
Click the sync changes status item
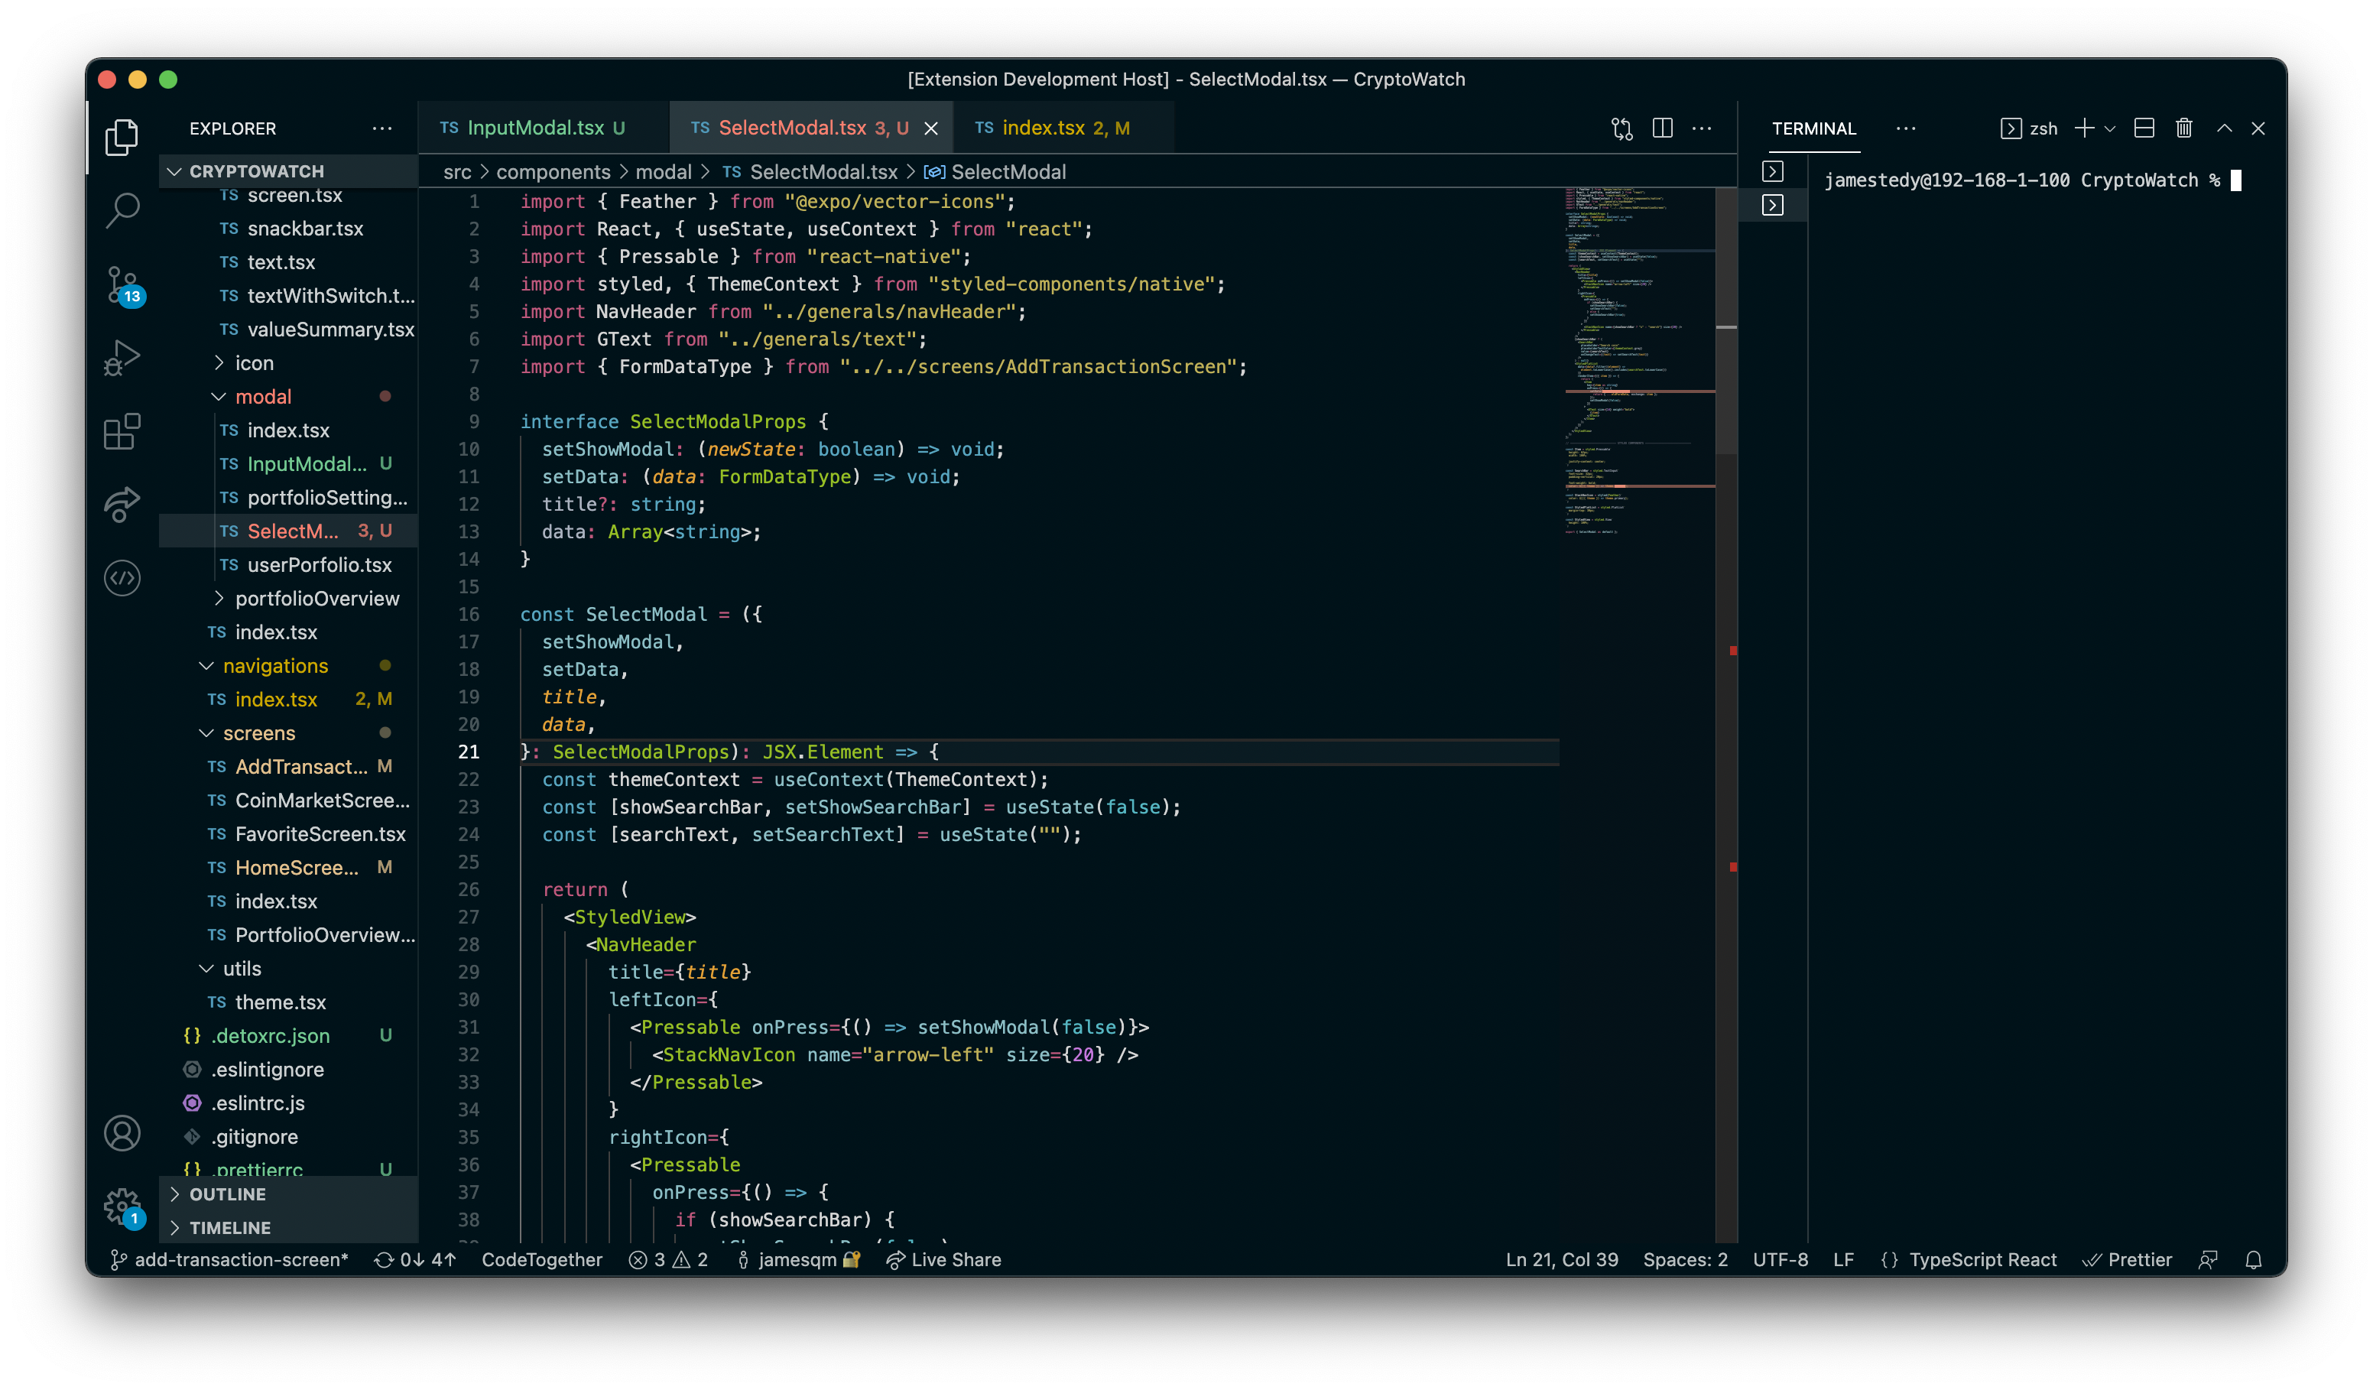point(414,1260)
